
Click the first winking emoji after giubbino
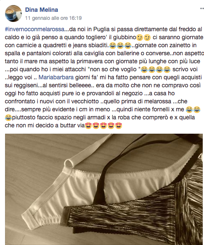pyautogui.click(x=140, y=38)
